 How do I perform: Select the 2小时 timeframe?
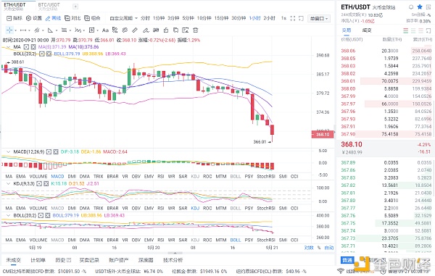click(269, 18)
